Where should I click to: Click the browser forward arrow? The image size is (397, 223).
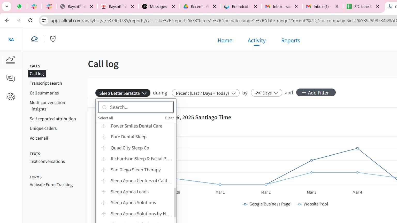(x=19, y=20)
